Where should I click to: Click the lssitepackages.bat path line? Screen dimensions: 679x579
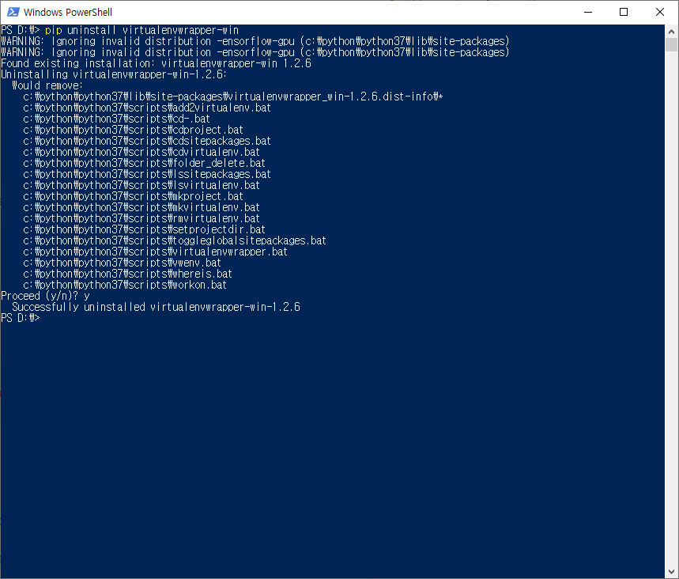click(147, 174)
